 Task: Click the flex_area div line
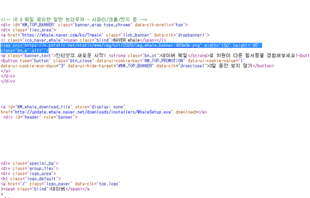click(x=28, y=30)
